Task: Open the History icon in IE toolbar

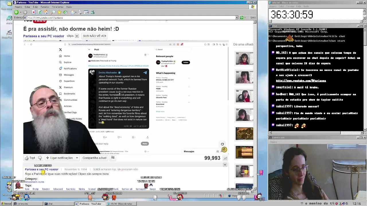Action: 66,12
